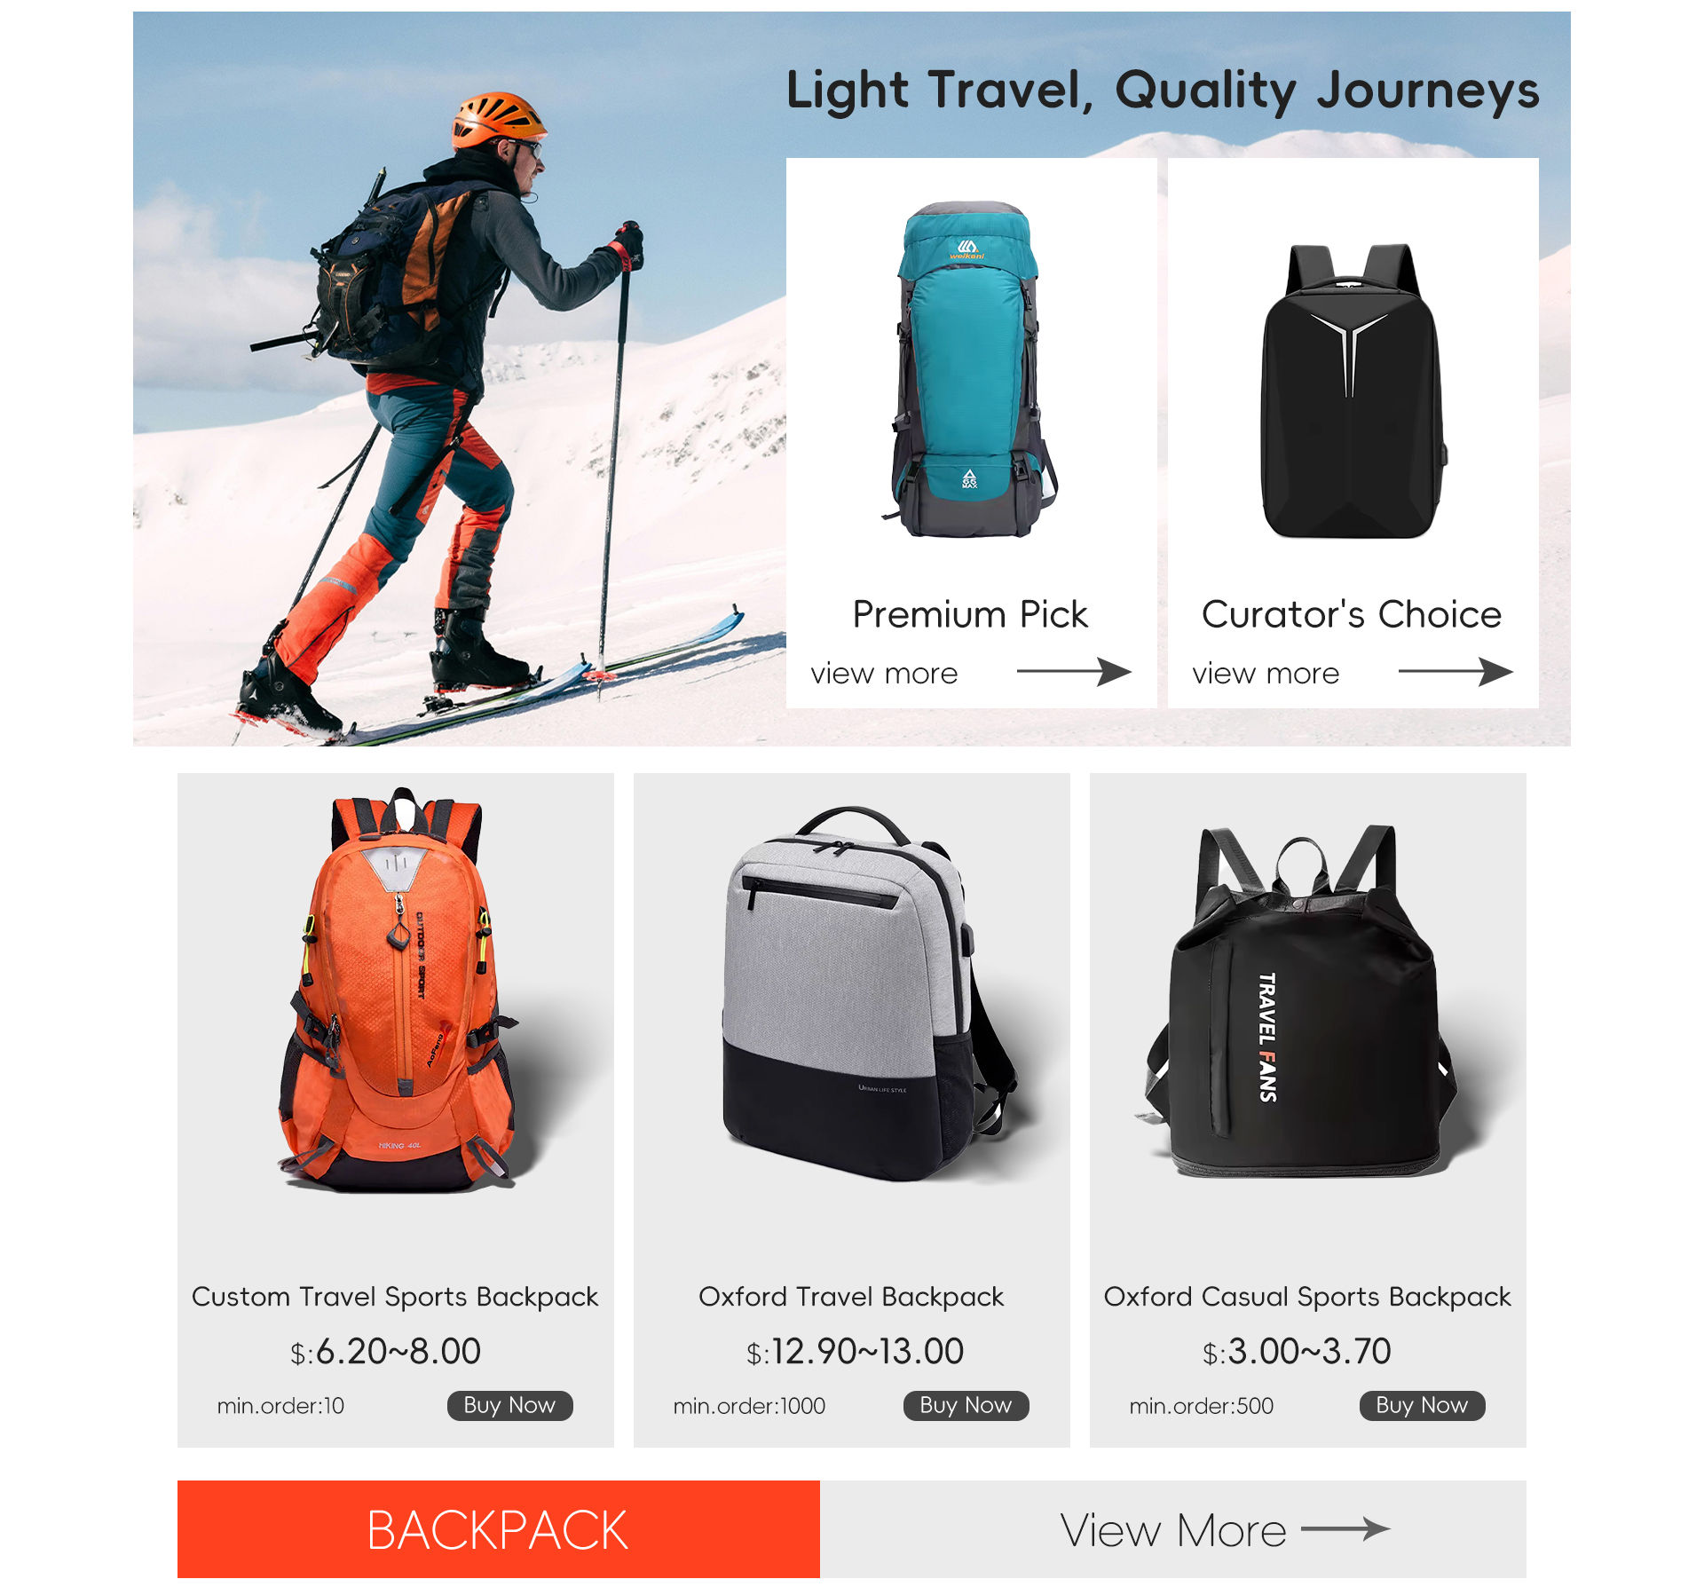Open Custom Travel Sports Backpack title
The width and height of the screenshot is (1704, 1587).
pyautogui.click(x=395, y=1297)
